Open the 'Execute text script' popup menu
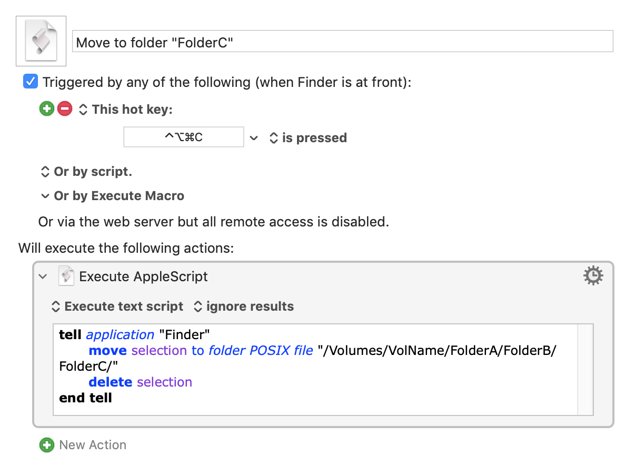 tap(117, 306)
